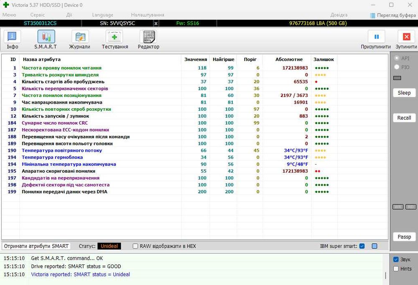Viewport: 418px width, 285px height.
Task: Click Отримати атрибути SMART button
Action: 36,246
